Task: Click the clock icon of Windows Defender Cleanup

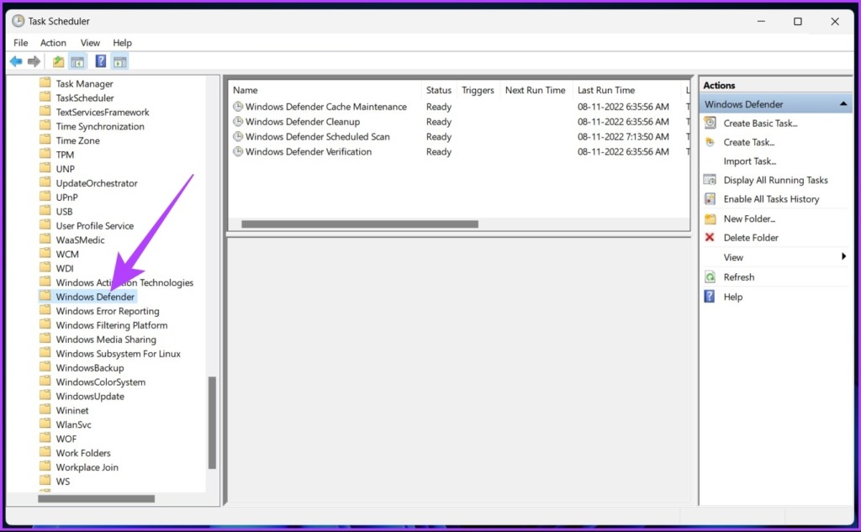Action: coord(238,121)
